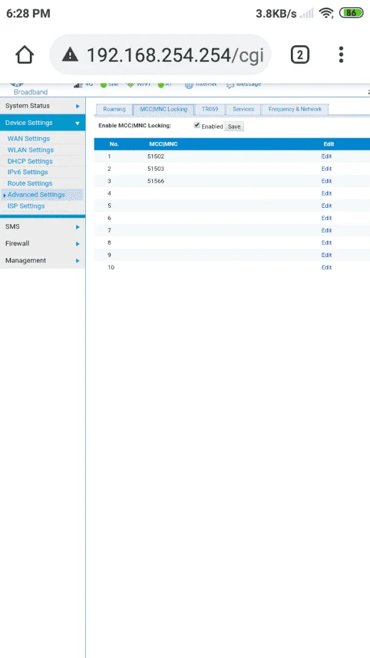This screenshot has width=370, height=658.
Task: Click the No. column header
Action: point(114,144)
